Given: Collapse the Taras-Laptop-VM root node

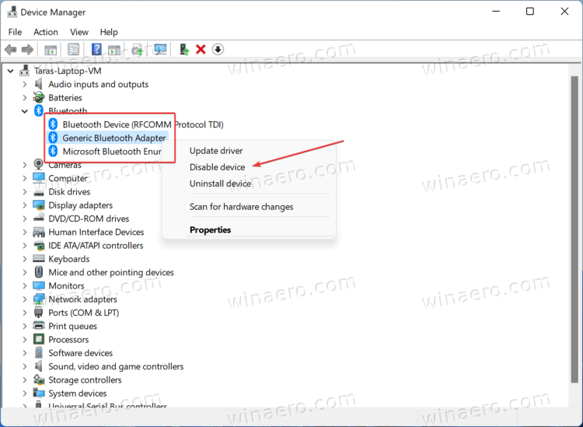Looking at the screenshot, I should coord(11,71).
